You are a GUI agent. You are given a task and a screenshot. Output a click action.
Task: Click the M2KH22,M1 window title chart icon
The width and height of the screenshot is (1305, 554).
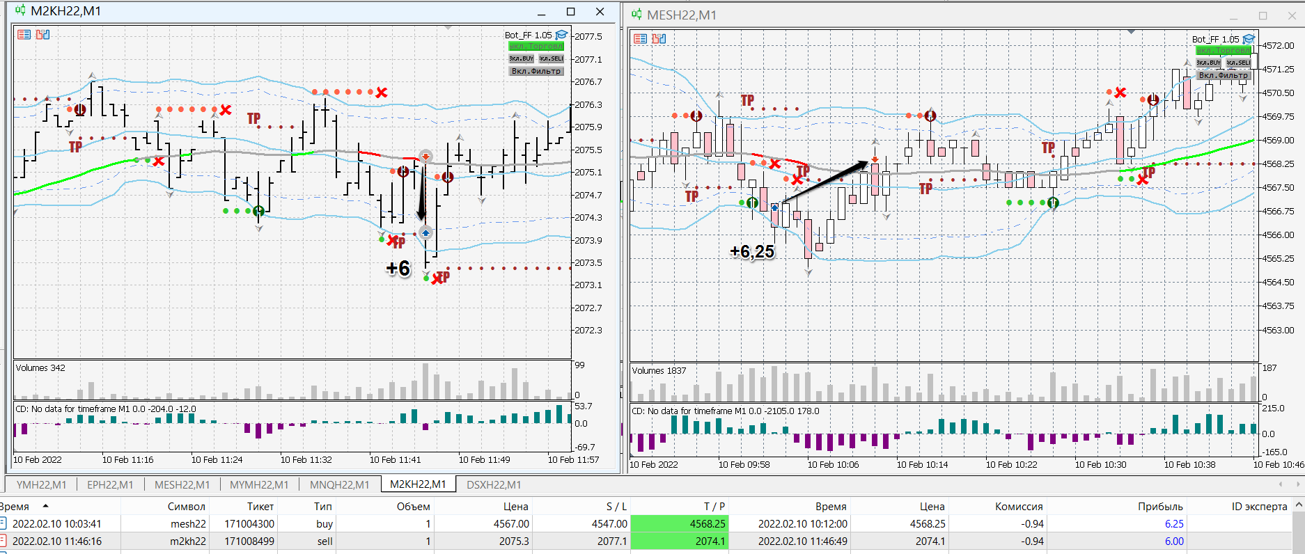(20, 11)
